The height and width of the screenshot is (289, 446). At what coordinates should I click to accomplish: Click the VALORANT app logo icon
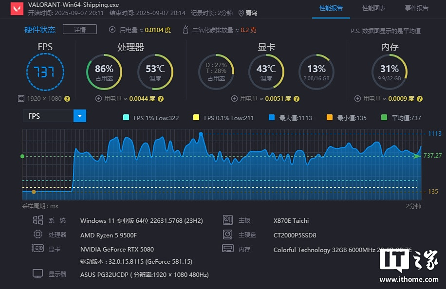pos(16,8)
